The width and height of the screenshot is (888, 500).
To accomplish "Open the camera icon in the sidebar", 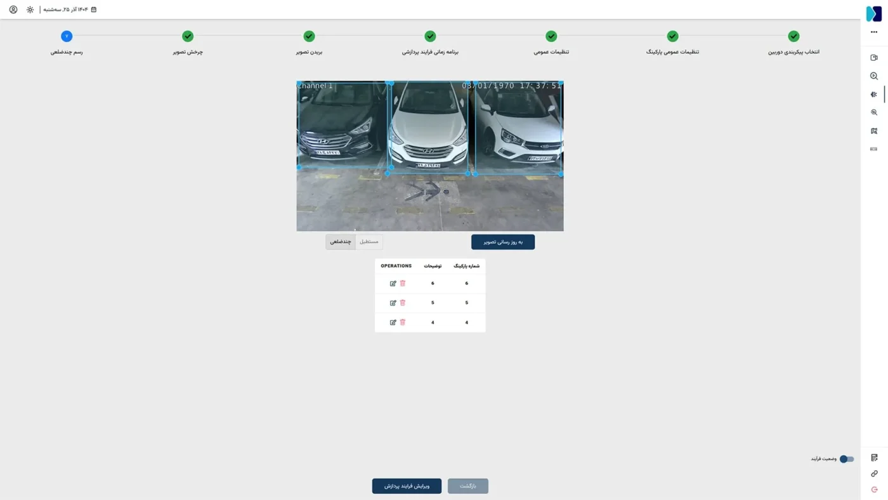I will 873,58.
